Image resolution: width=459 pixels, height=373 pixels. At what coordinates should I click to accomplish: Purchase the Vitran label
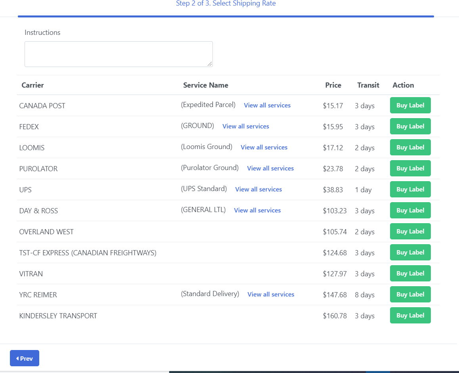coord(410,274)
